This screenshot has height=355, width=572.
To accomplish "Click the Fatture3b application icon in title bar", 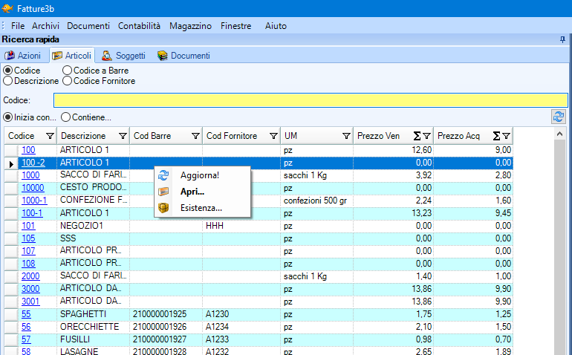I will pos(8,8).
